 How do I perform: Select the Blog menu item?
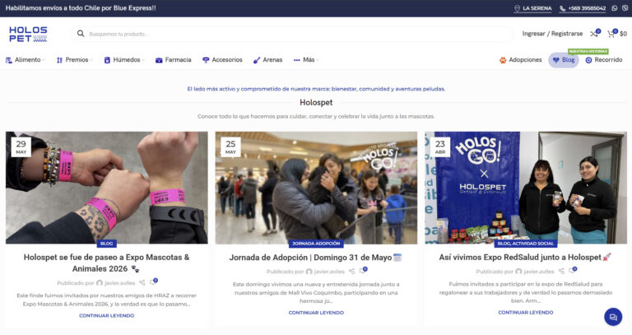[564, 60]
